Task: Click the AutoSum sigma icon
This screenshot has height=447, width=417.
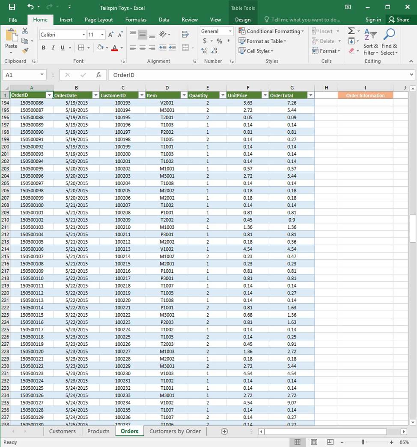Action: click(351, 31)
